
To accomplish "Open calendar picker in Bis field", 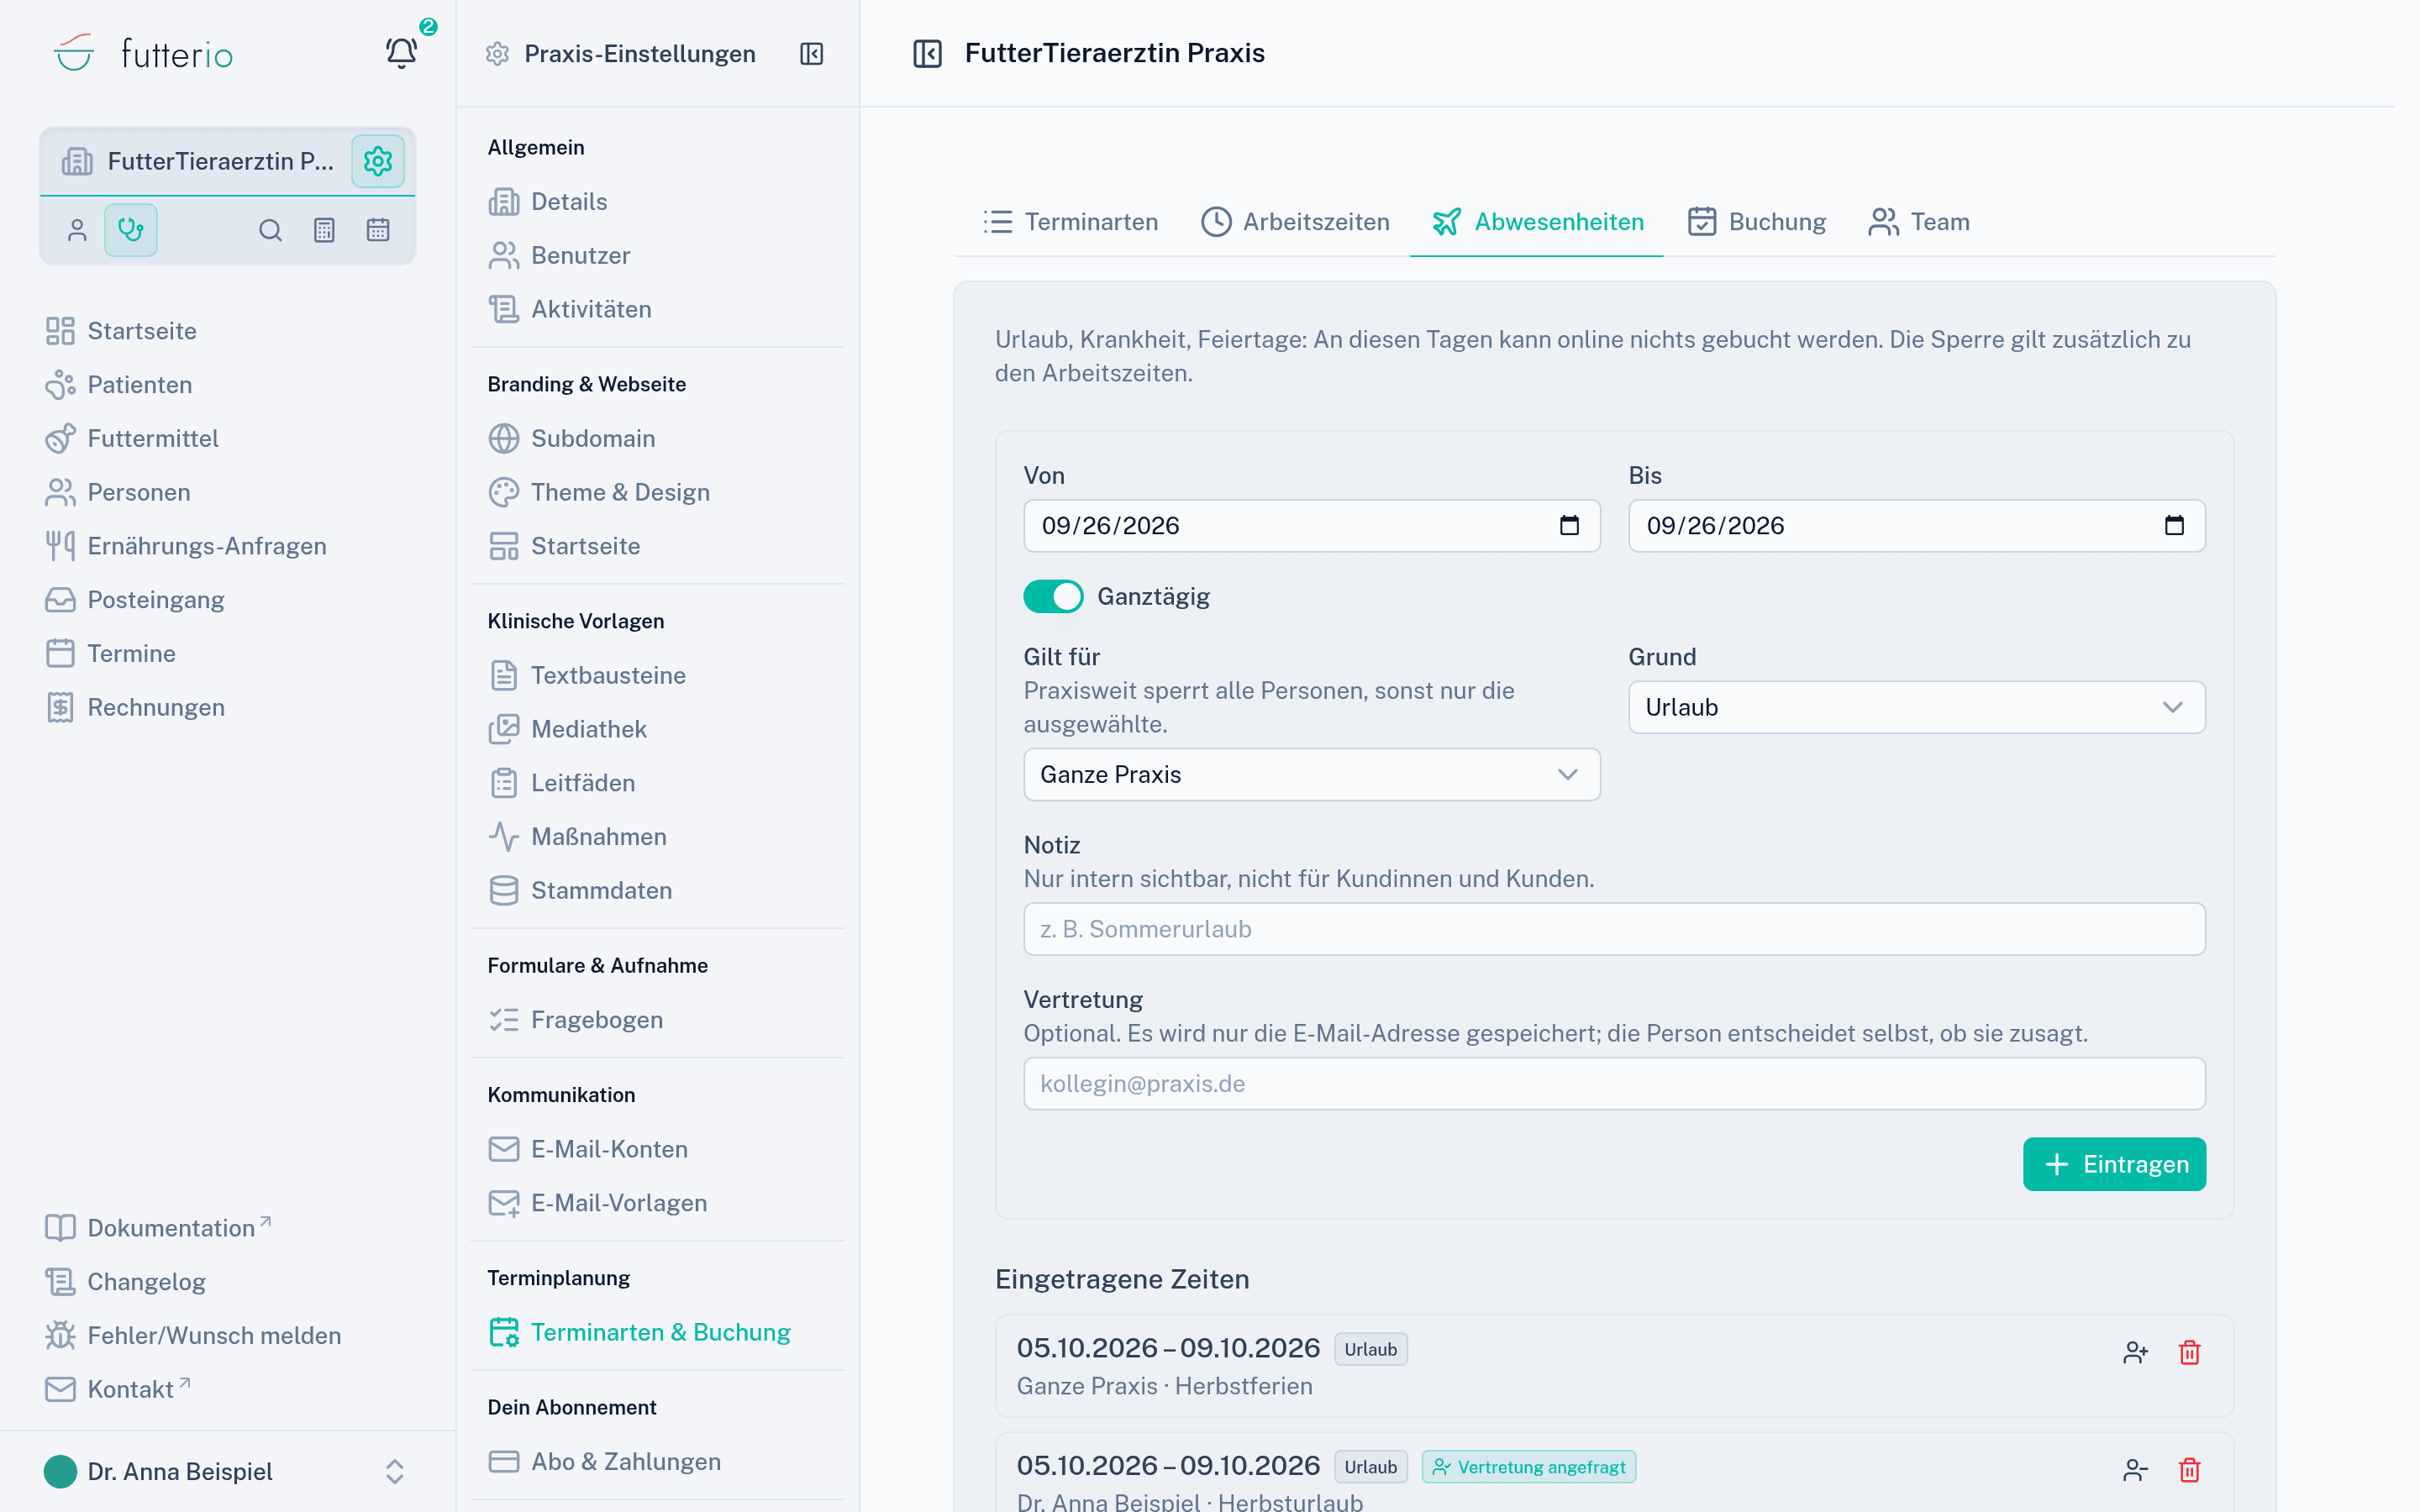I will click(2174, 526).
